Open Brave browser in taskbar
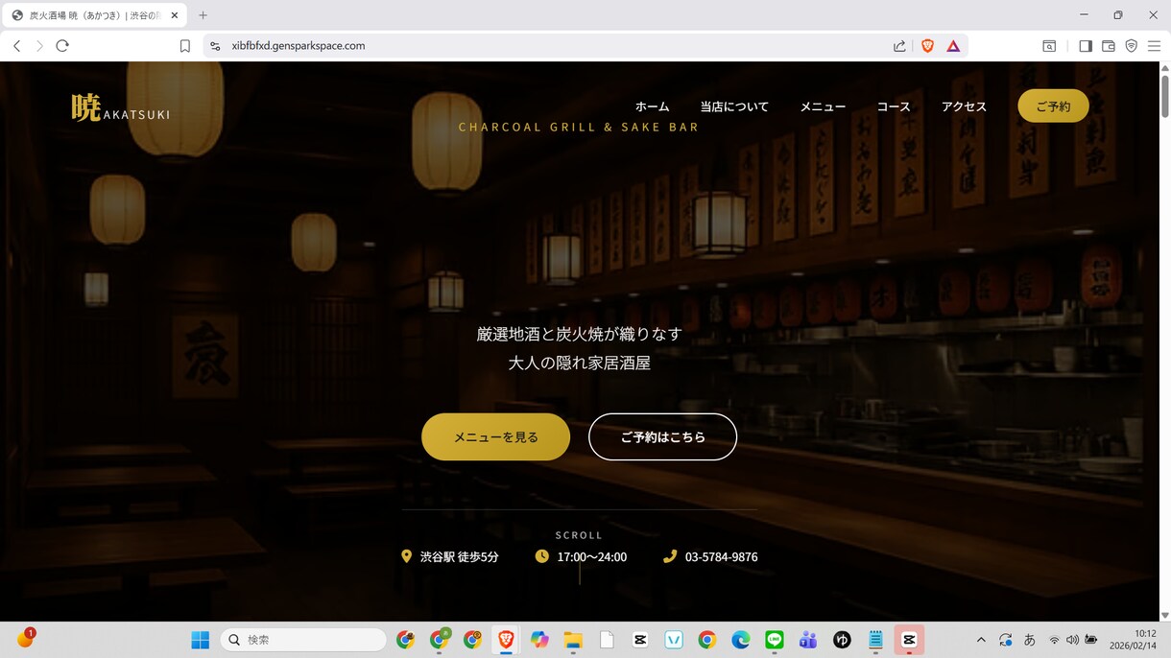Image resolution: width=1171 pixels, height=658 pixels. 506,640
